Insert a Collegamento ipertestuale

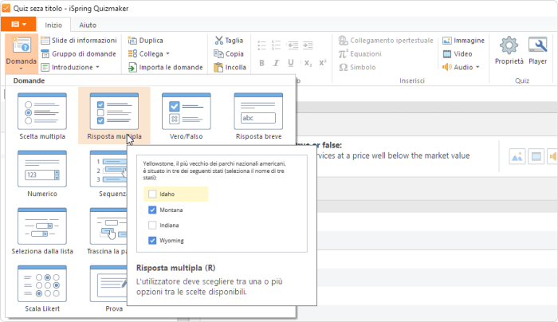coord(386,40)
